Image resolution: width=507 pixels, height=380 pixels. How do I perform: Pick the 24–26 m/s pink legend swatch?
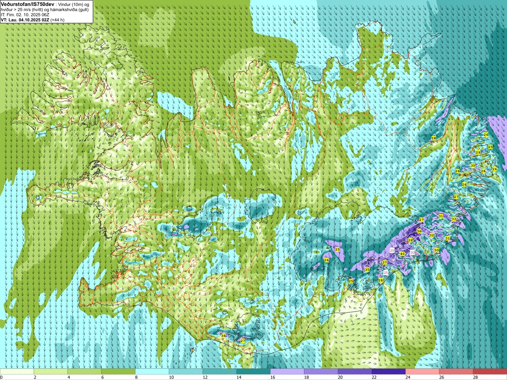pyautogui.click(x=423, y=372)
